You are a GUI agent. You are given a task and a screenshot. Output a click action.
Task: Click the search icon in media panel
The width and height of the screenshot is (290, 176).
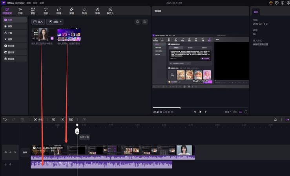coord(138,22)
